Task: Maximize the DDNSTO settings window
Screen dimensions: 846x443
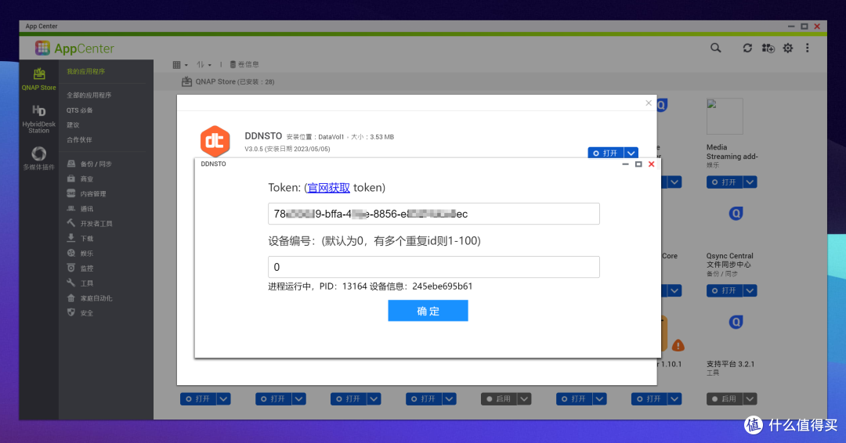Action: point(638,164)
